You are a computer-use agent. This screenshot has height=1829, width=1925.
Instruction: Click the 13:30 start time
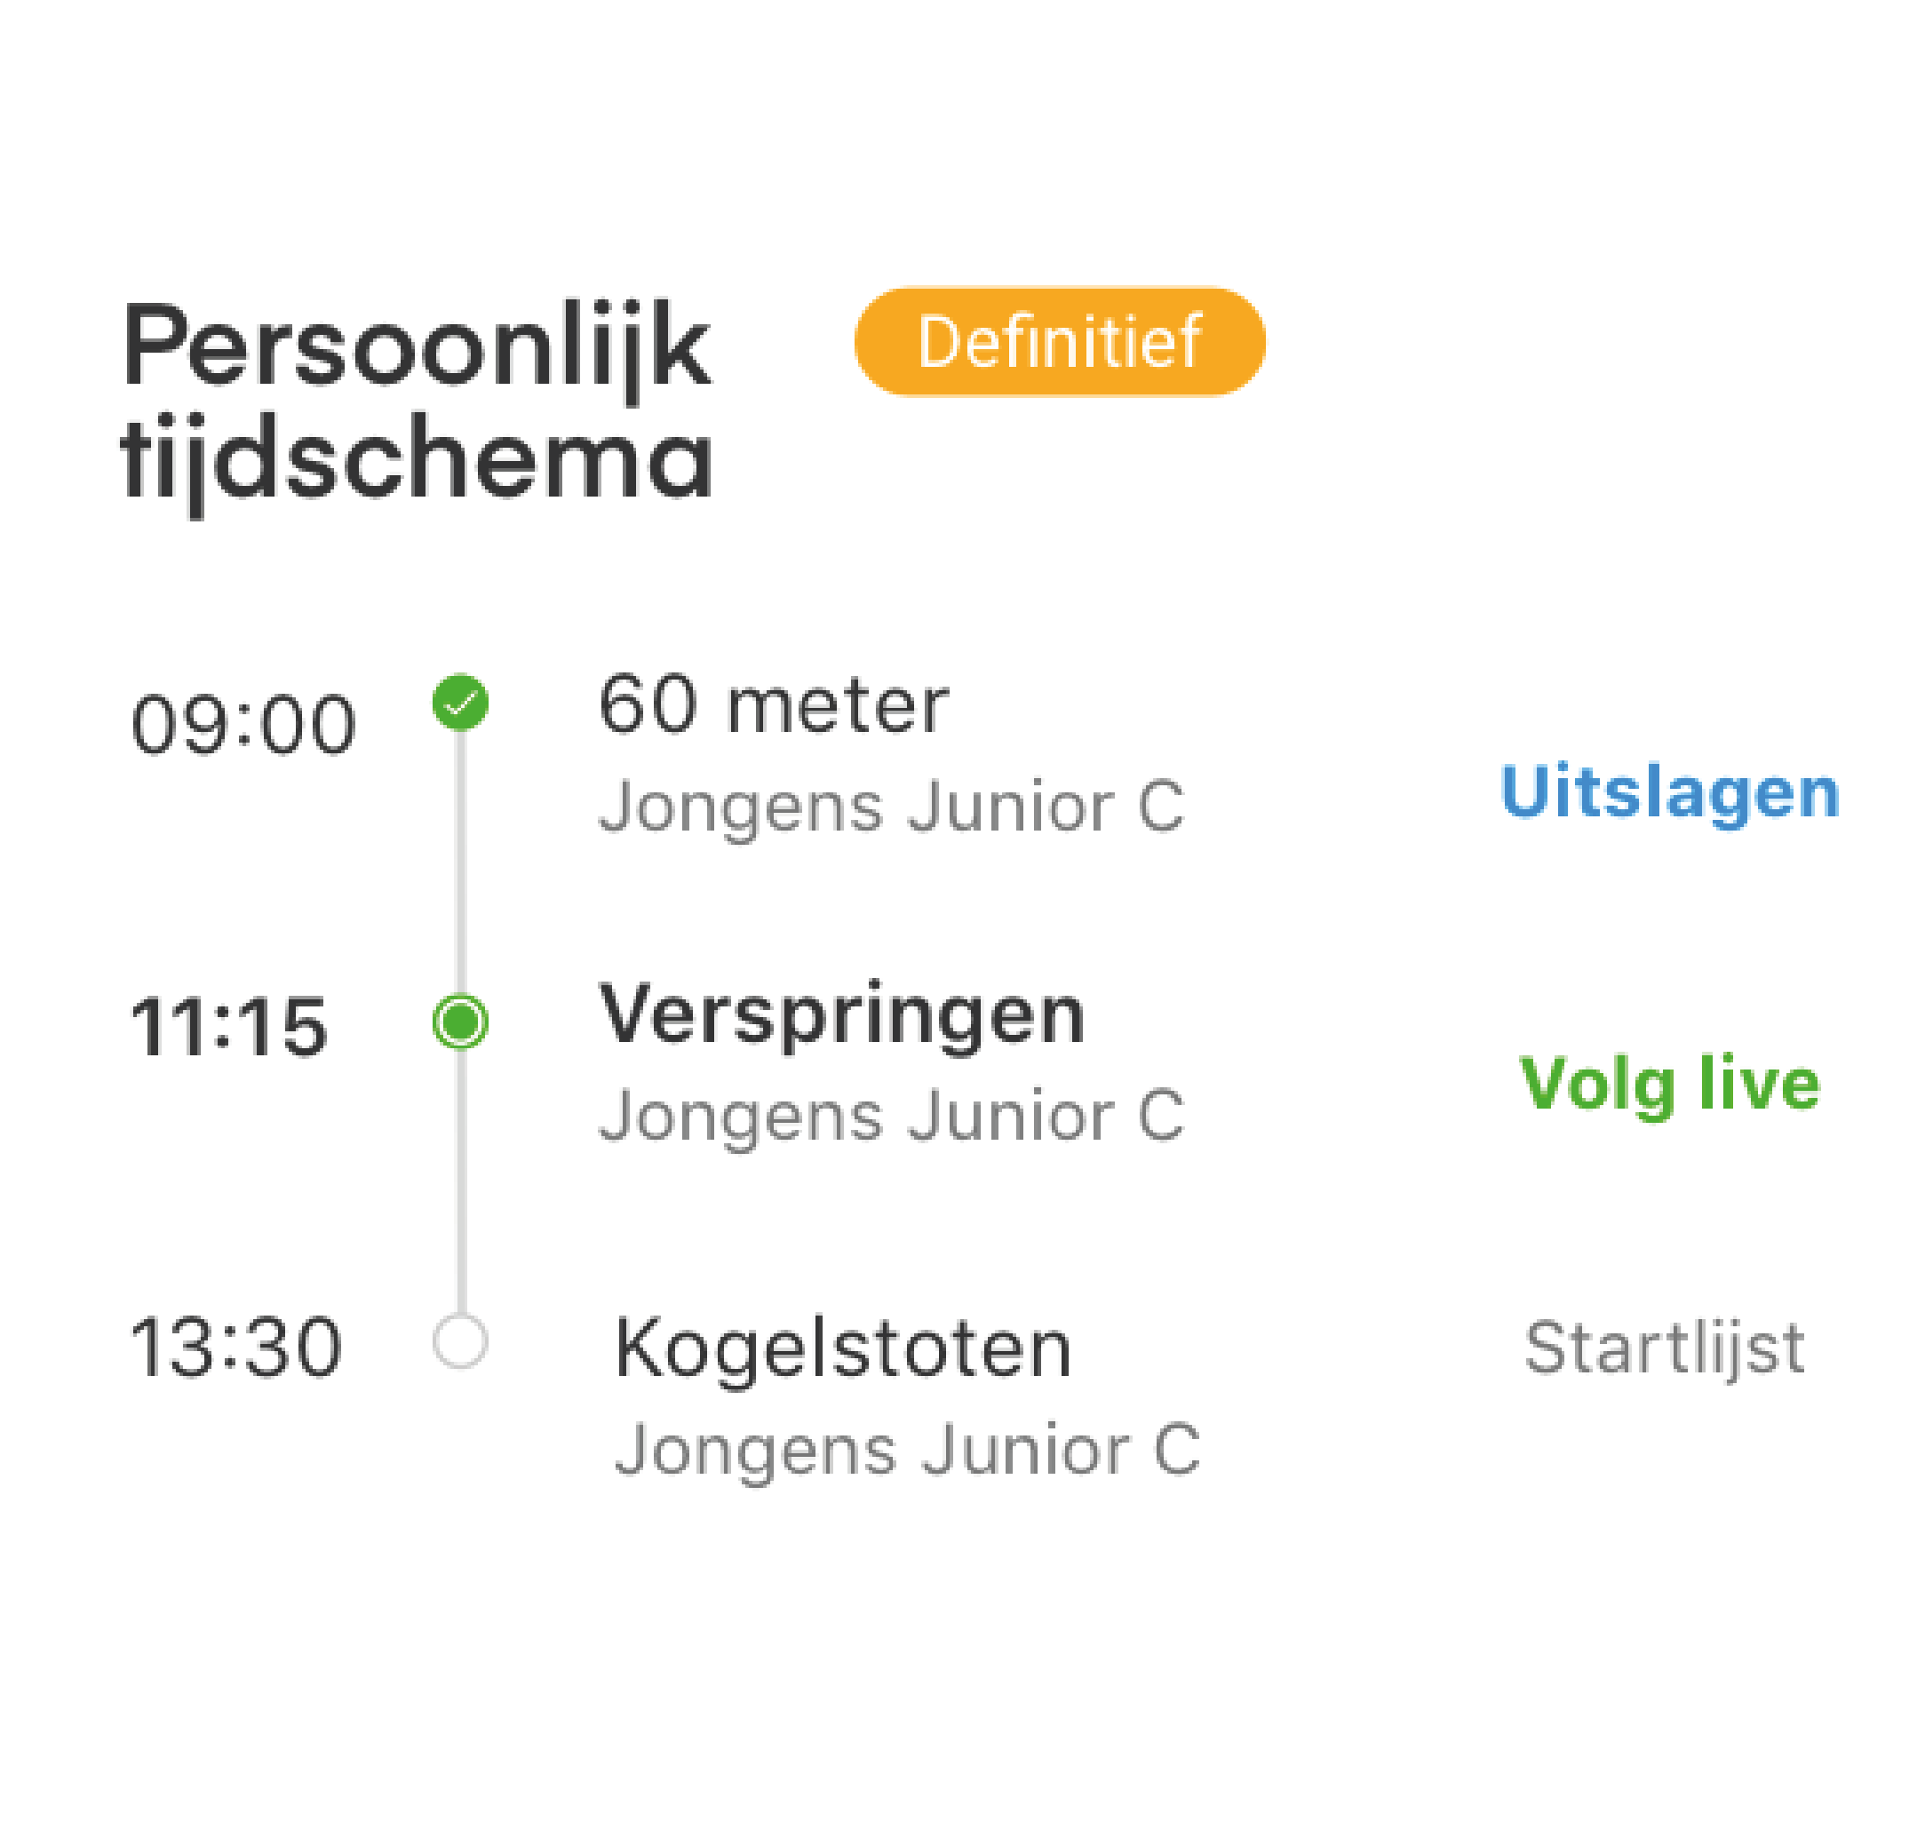[237, 1348]
